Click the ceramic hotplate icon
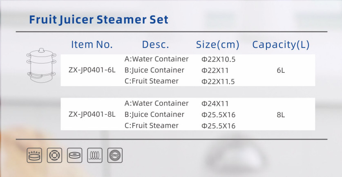Image resolution: width=342 pixels, height=177 pixels. pyautogui.click(x=75, y=155)
